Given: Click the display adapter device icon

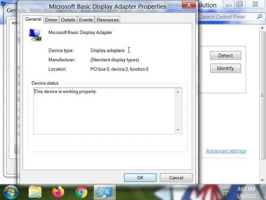Looking at the screenshot, I should pyautogui.click(x=35, y=35).
